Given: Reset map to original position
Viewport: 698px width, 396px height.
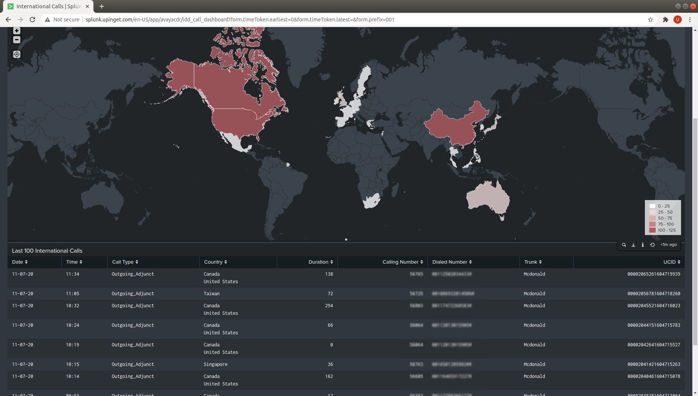Looking at the screenshot, I should [x=17, y=55].
